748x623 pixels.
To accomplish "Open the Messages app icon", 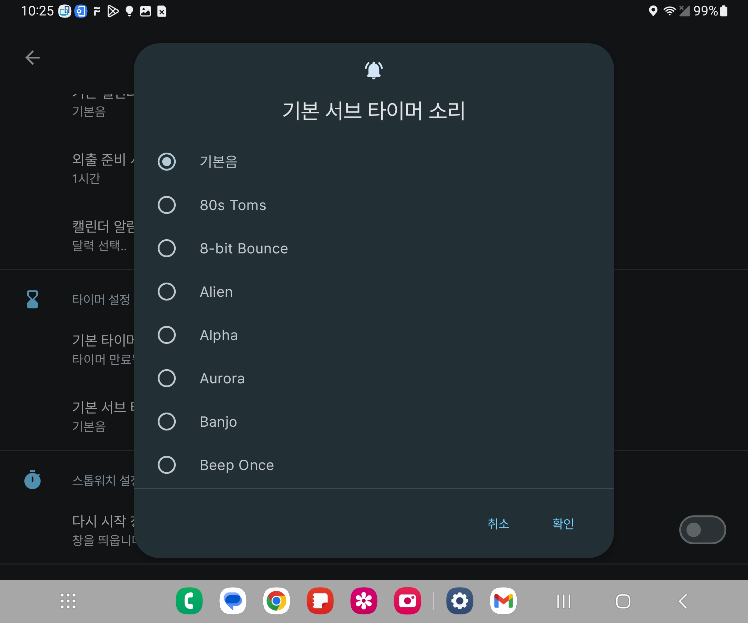I will [x=233, y=601].
